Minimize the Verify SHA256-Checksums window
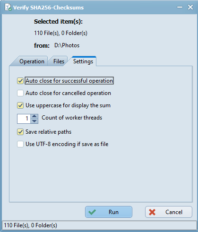The height and width of the screenshot is (232, 198). pyautogui.click(x=180, y=7)
